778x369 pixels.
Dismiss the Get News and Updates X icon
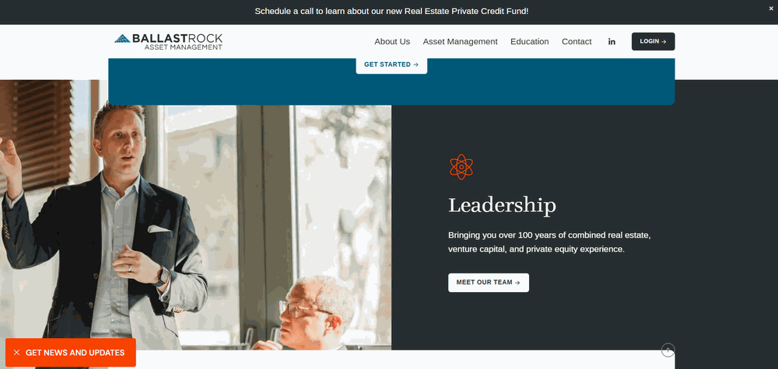pyautogui.click(x=17, y=353)
